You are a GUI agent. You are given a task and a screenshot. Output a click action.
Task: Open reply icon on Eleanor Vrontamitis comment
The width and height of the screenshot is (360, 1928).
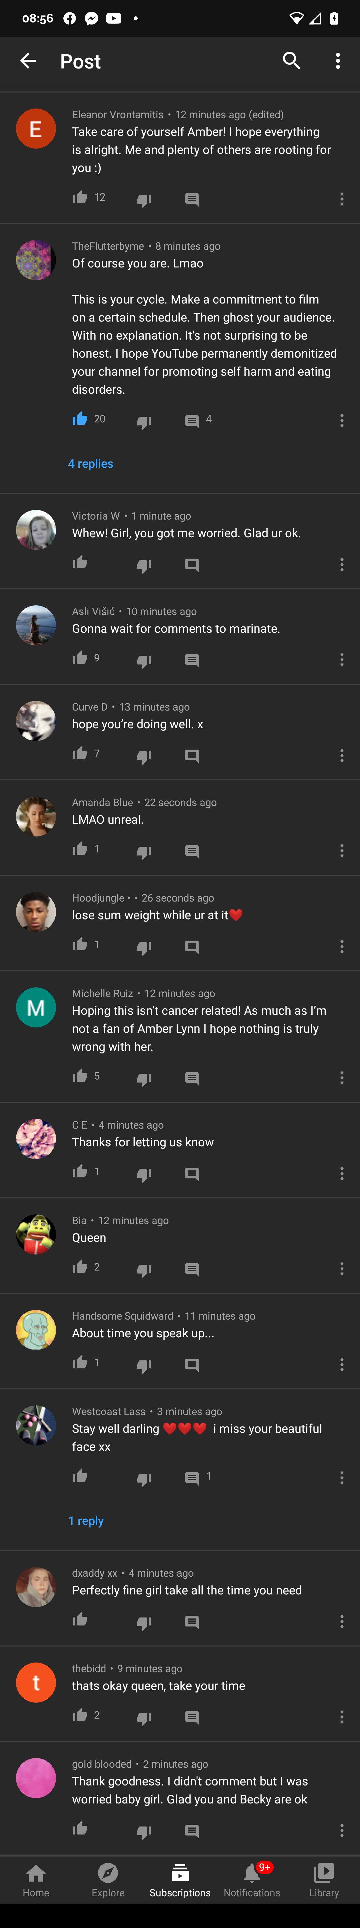[x=192, y=199]
